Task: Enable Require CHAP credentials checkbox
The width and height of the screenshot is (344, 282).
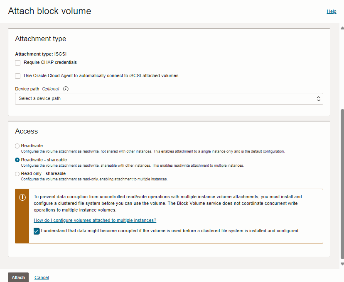Action: [18, 63]
